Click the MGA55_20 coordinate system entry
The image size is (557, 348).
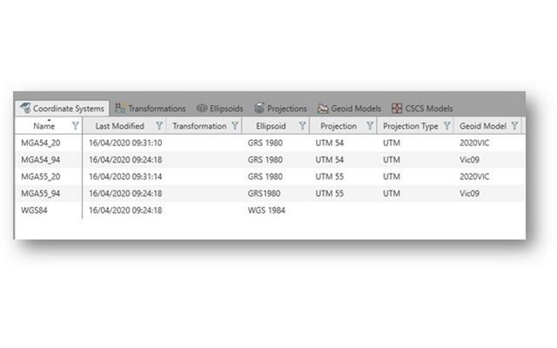click(37, 177)
